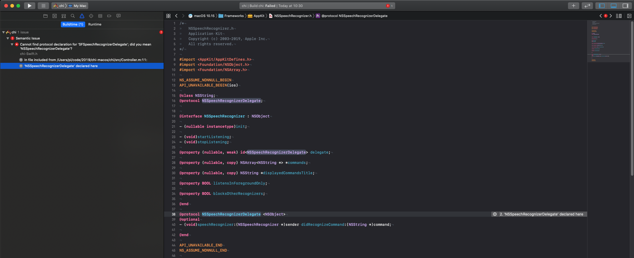
Task: Click the build Failed activity status
Action: pyautogui.click(x=272, y=6)
